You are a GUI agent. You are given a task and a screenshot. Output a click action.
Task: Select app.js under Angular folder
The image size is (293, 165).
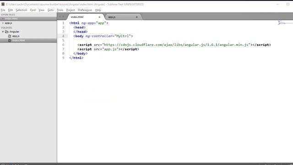tap(16, 36)
